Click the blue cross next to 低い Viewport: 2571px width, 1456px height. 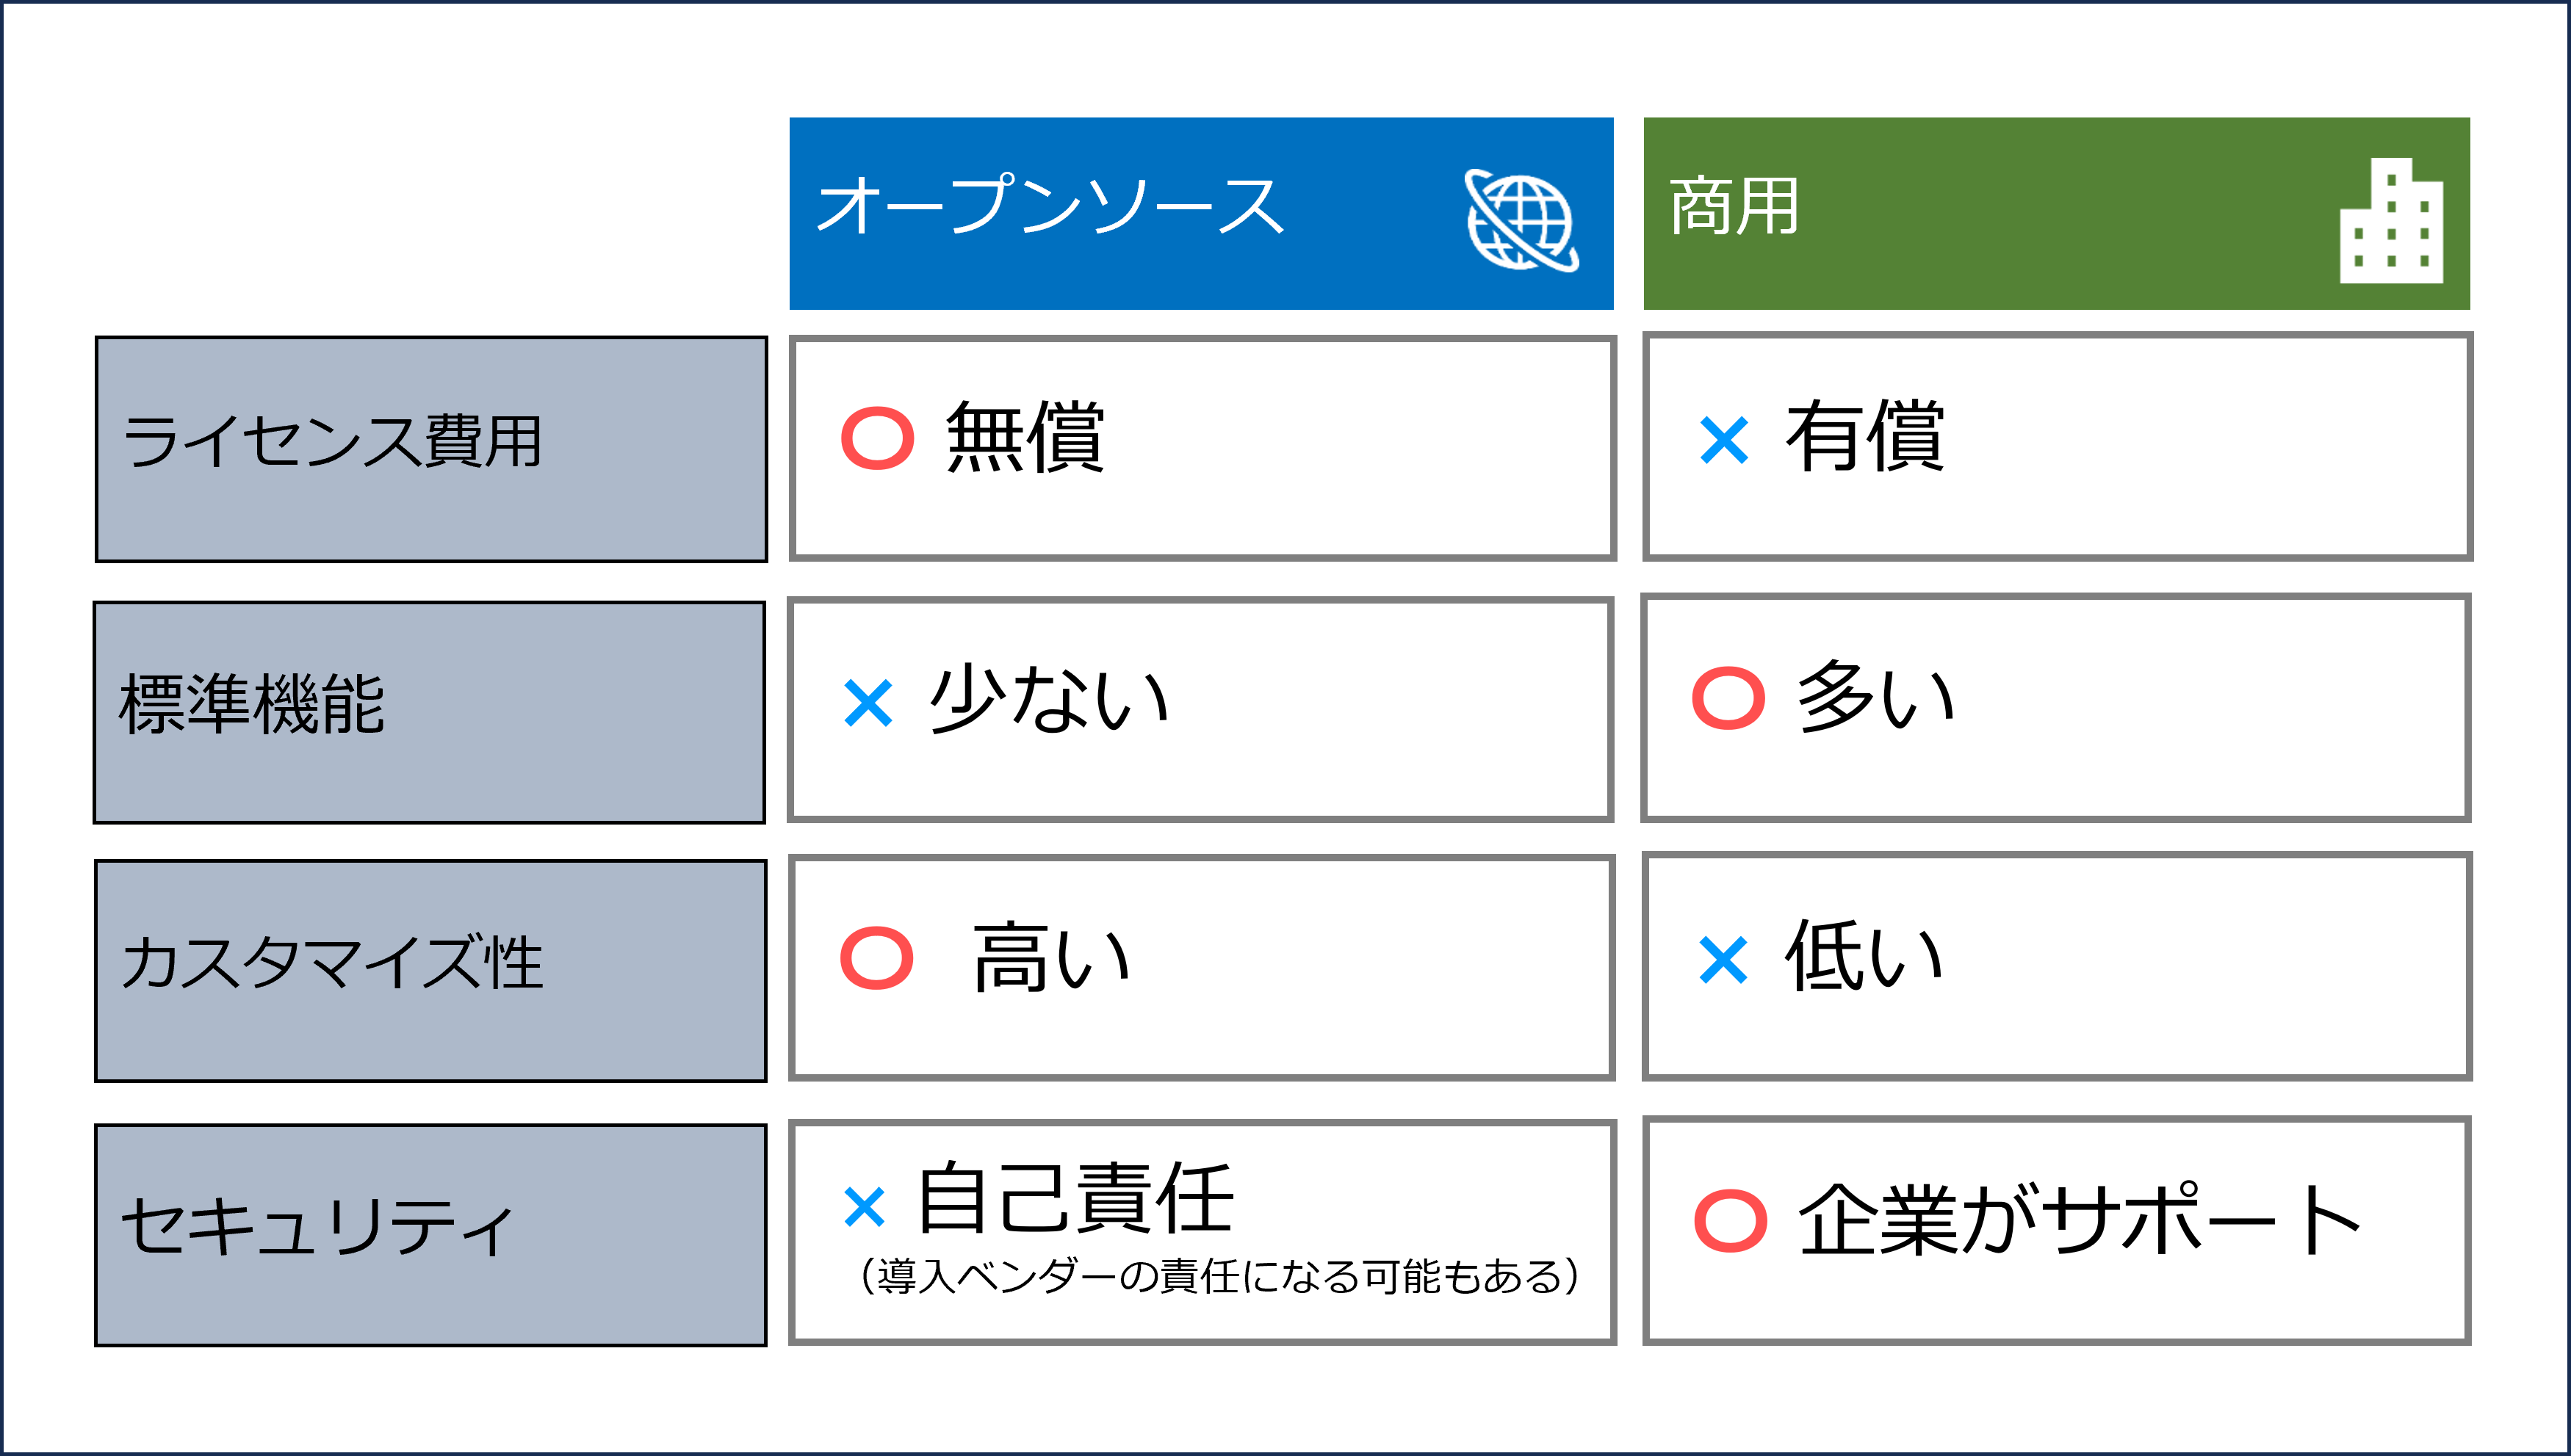[x=1723, y=960]
